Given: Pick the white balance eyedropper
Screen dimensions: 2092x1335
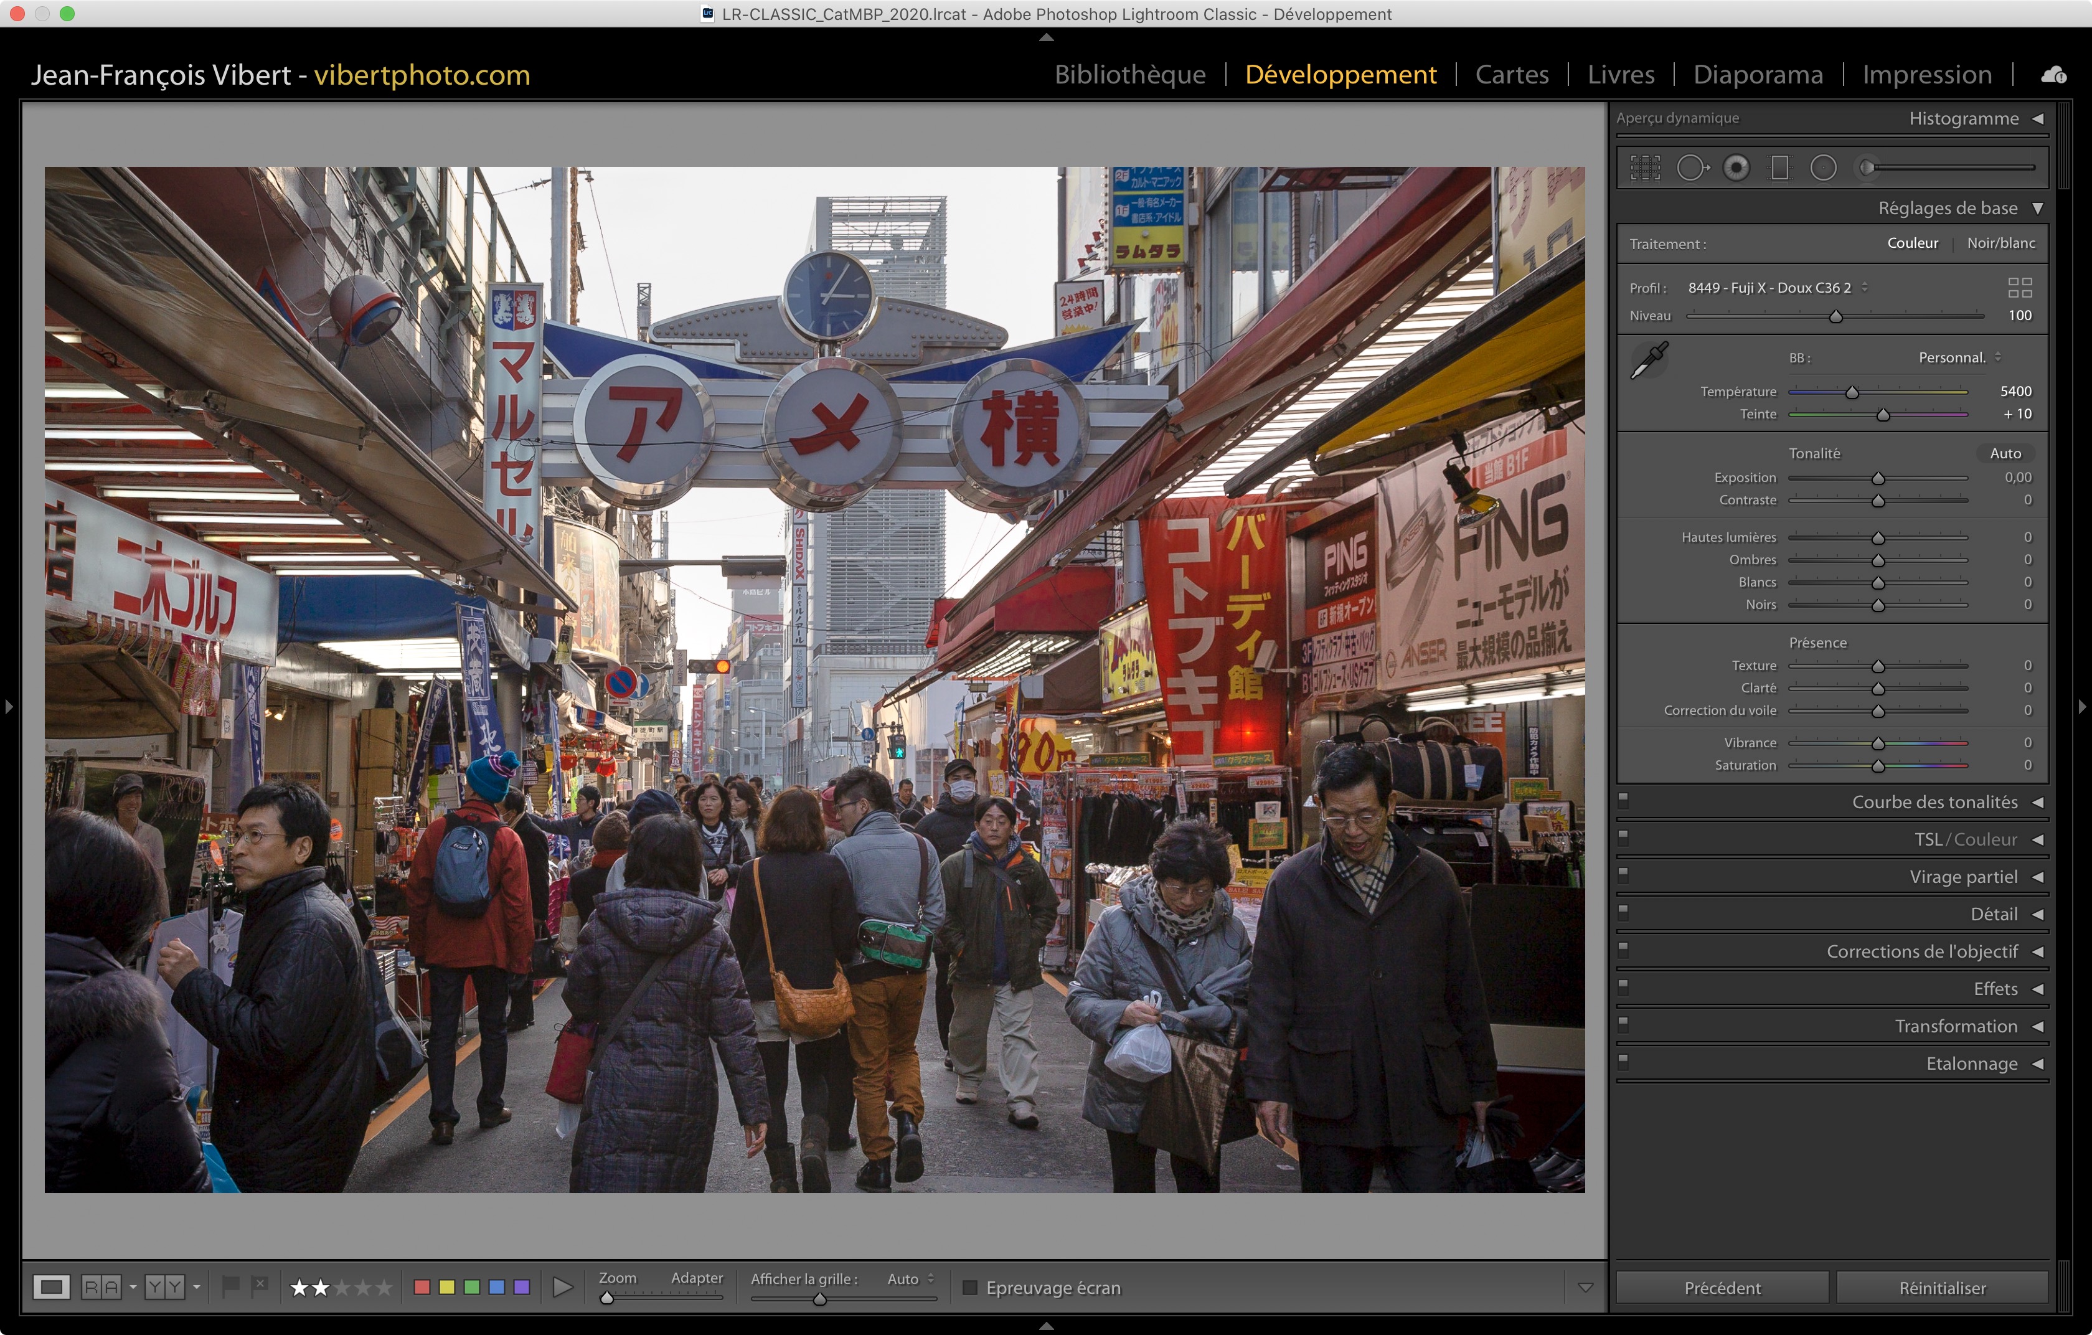Looking at the screenshot, I should point(1648,359).
